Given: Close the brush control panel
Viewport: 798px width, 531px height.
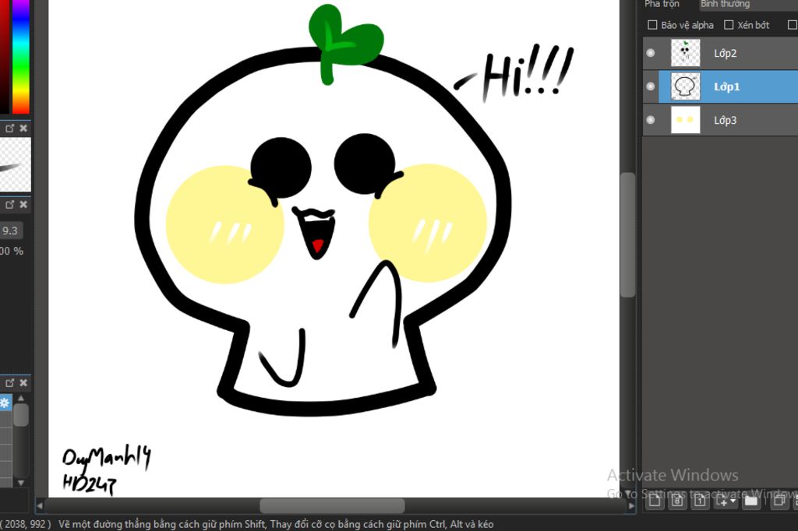Looking at the screenshot, I should coord(23,205).
